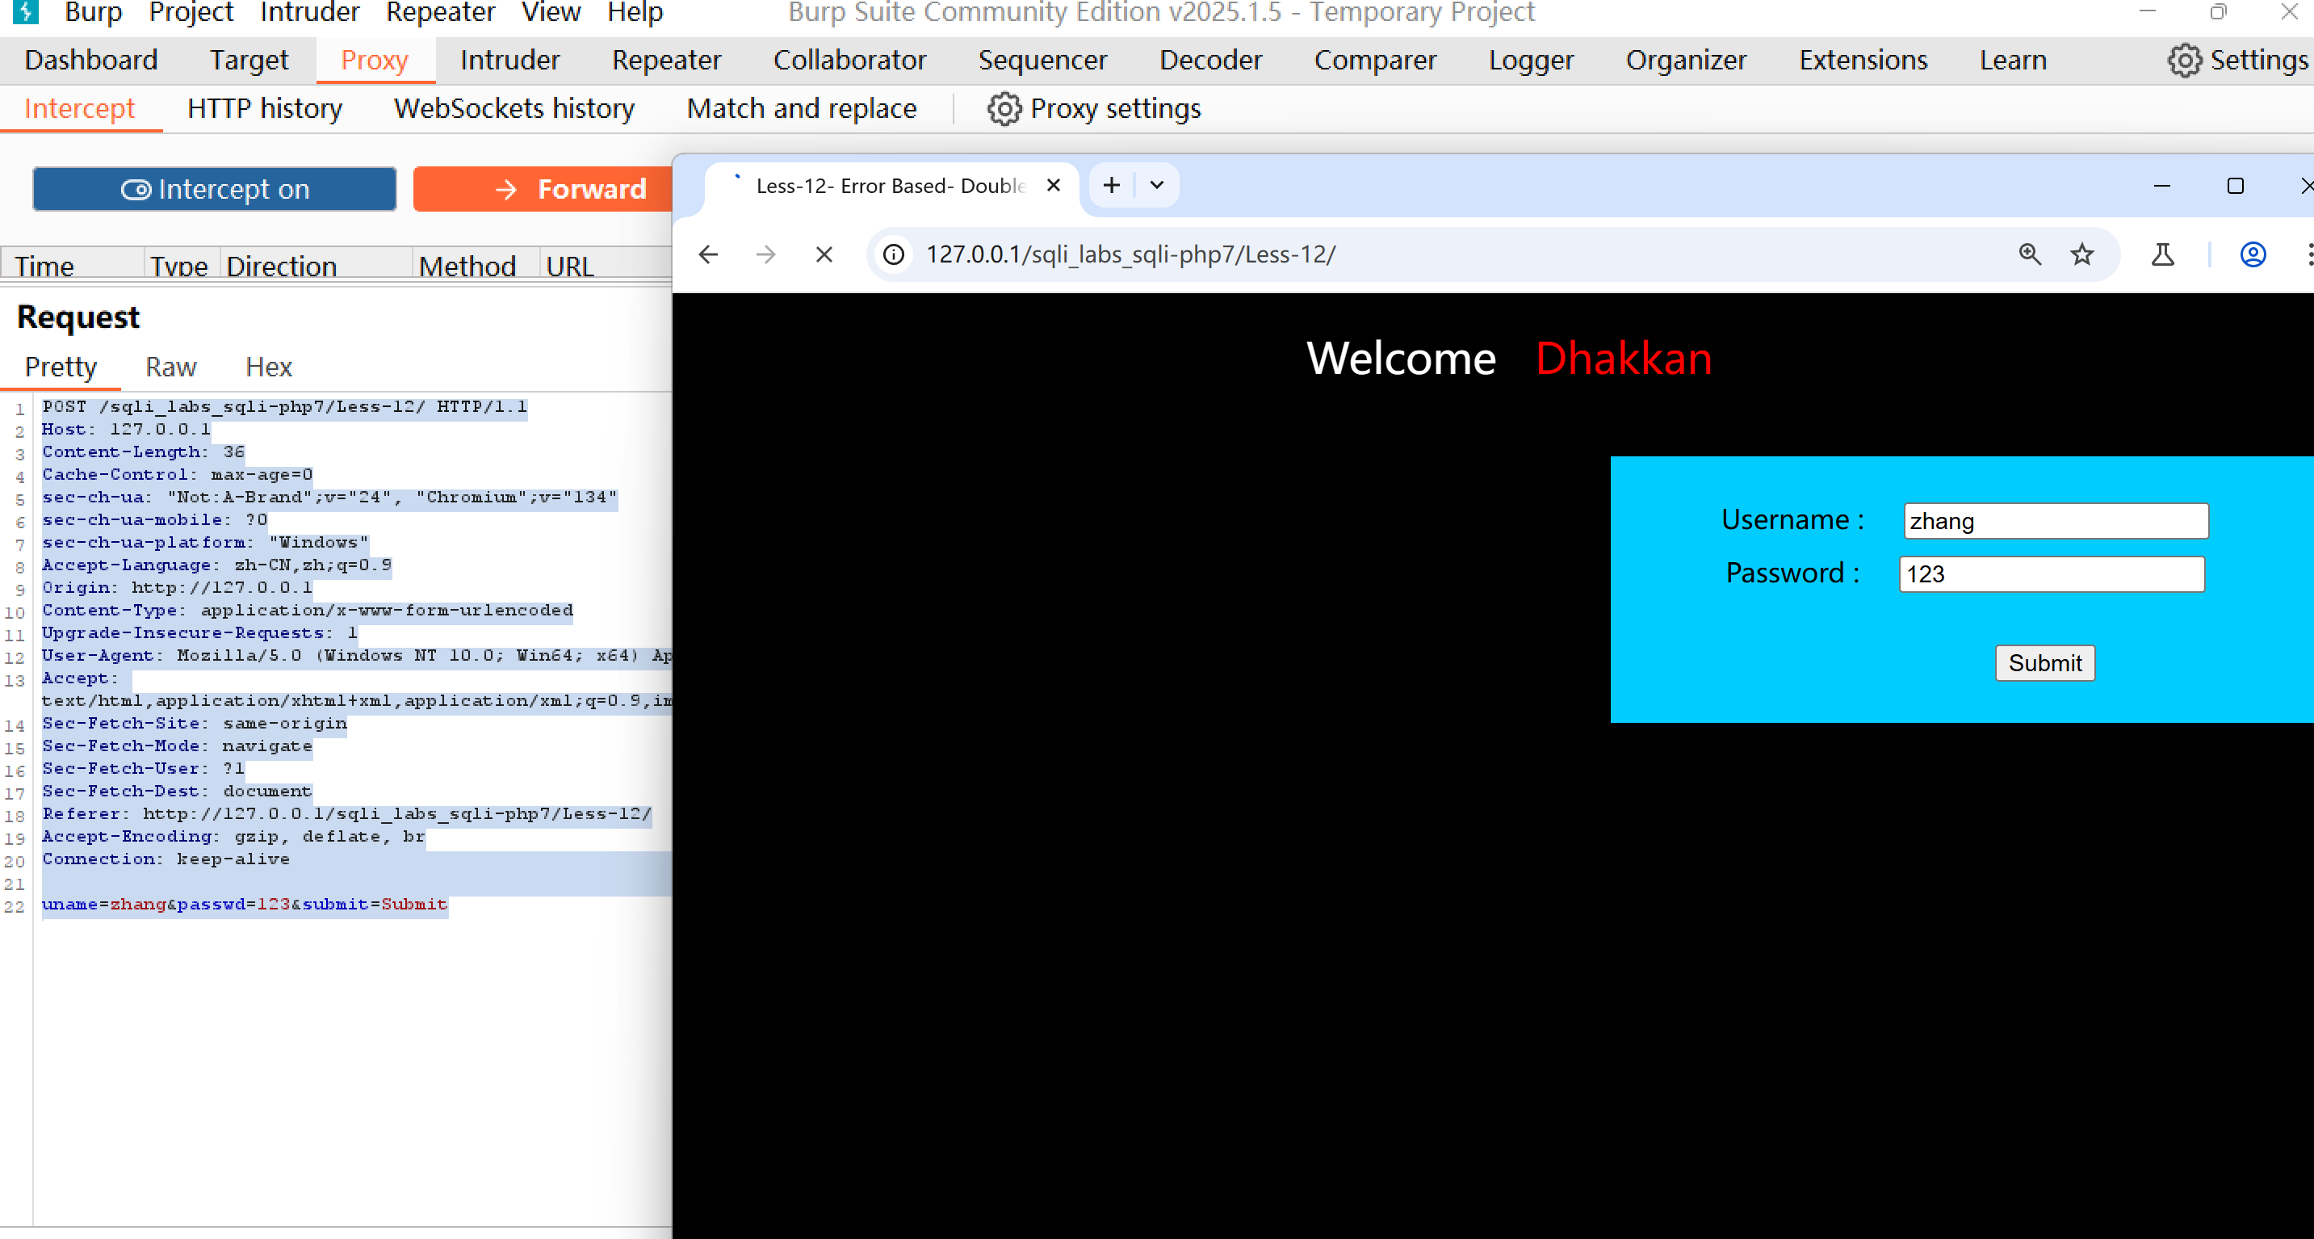
Task: Click the site information icon
Action: 894,255
